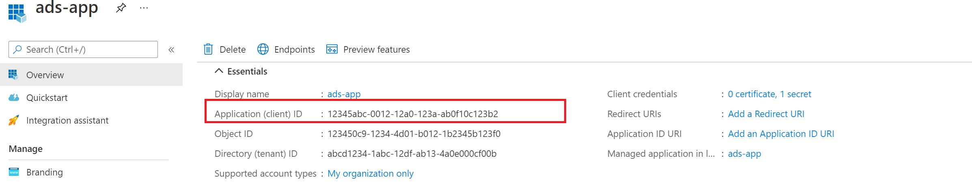Click the pin icon next to ads-app
This screenshot has height=188, width=972.
[x=121, y=8]
